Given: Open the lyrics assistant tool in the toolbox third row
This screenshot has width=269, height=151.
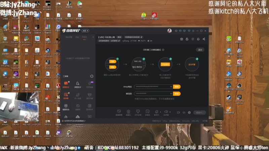Looking at the screenshot, I should coord(89,107).
